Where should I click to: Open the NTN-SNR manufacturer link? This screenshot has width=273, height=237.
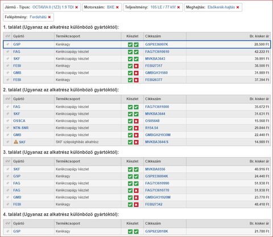[x=21, y=128]
